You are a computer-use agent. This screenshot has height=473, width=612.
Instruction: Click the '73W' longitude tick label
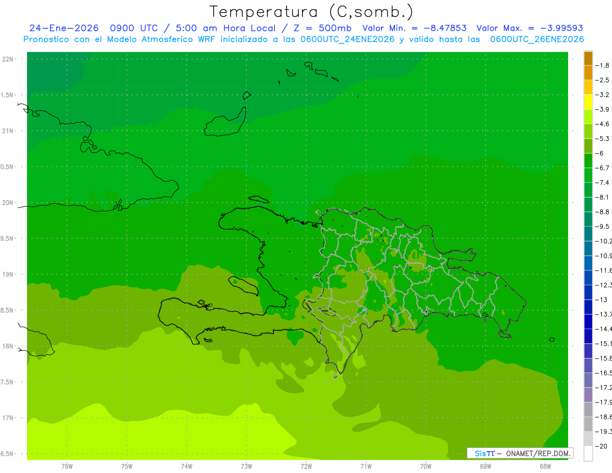(x=246, y=466)
